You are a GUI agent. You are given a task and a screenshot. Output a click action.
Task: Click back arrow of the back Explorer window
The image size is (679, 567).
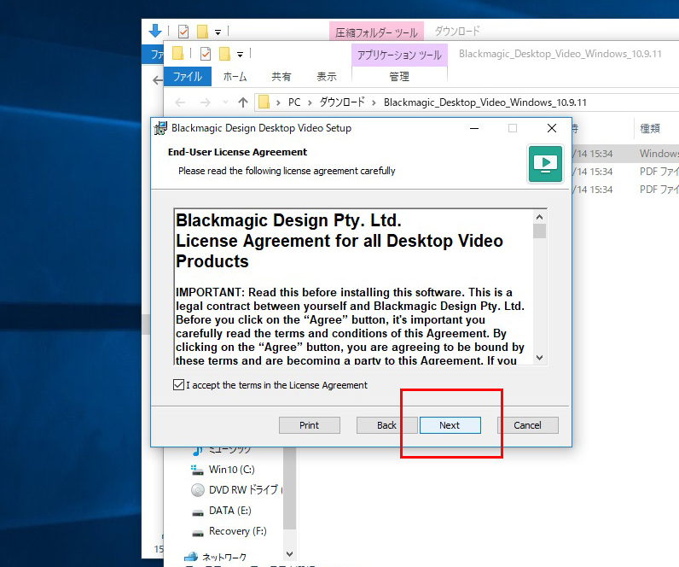pyautogui.click(x=158, y=80)
